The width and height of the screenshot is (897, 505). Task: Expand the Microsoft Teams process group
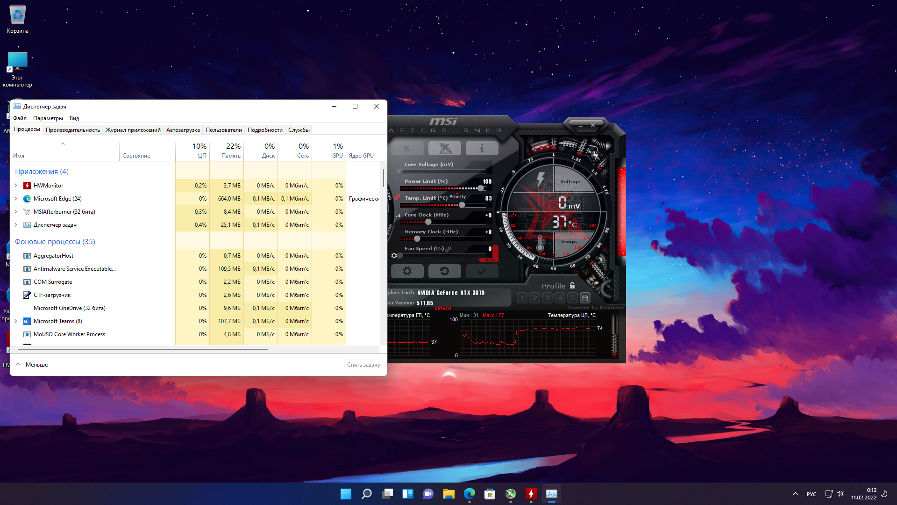16,321
